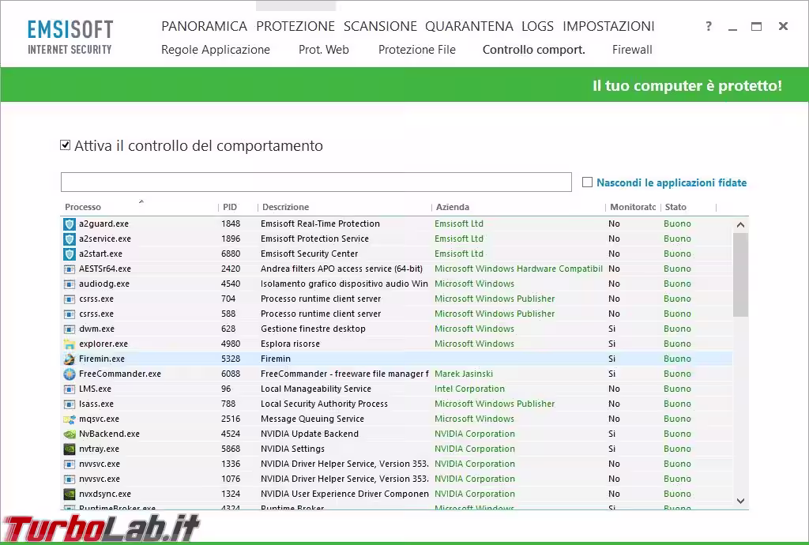Click the nvtray.exe NVIDIA icon
Image resolution: width=809 pixels, height=545 pixels.
tap(70, 449)
